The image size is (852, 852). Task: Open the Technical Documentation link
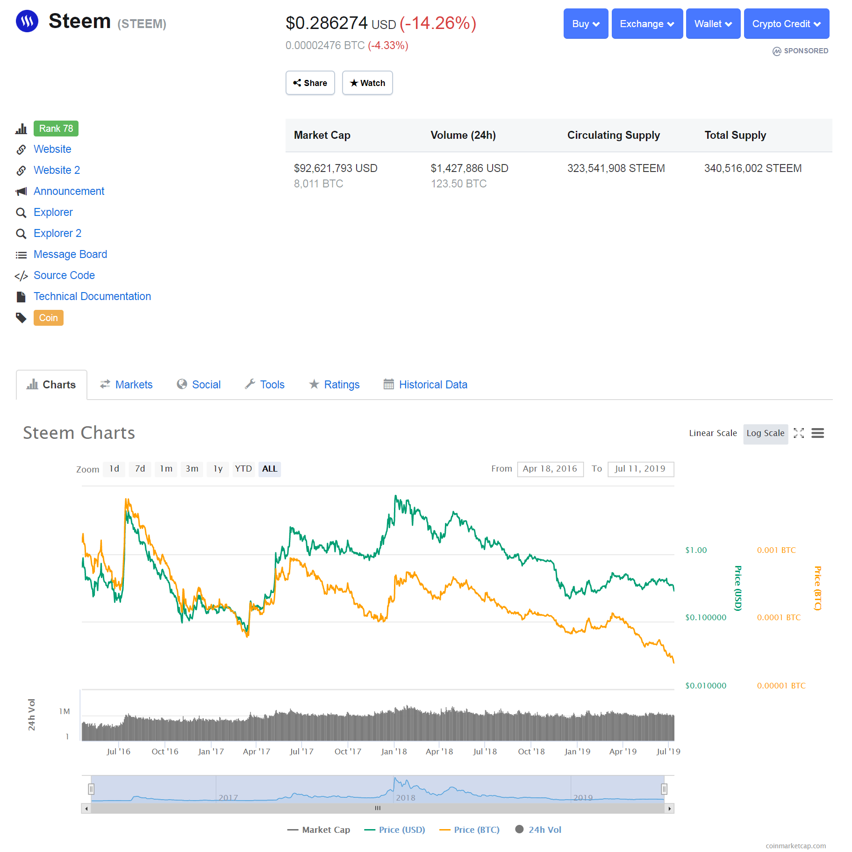pyautogui.click(x=92, y=296)
